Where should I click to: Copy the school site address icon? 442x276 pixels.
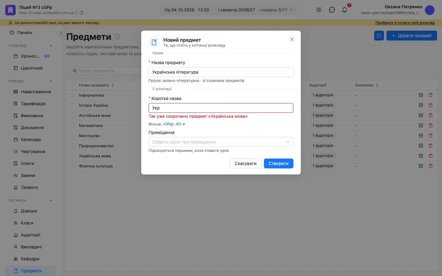(81, 13)
